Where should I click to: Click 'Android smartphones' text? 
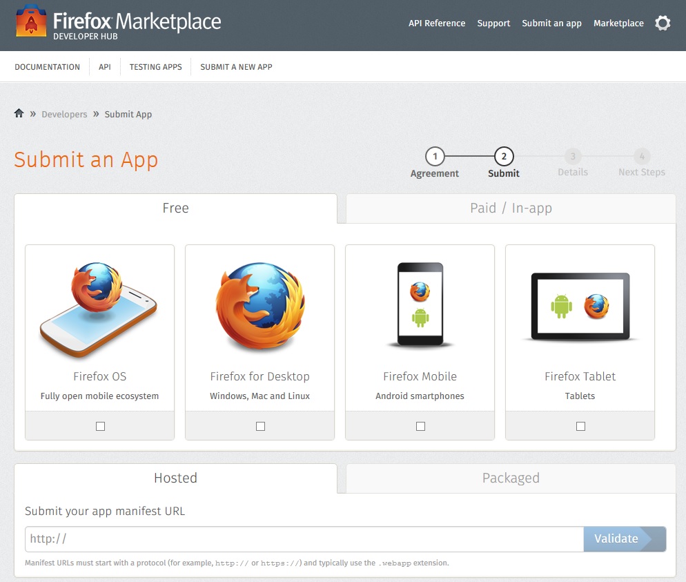click(x=420, y=396)
